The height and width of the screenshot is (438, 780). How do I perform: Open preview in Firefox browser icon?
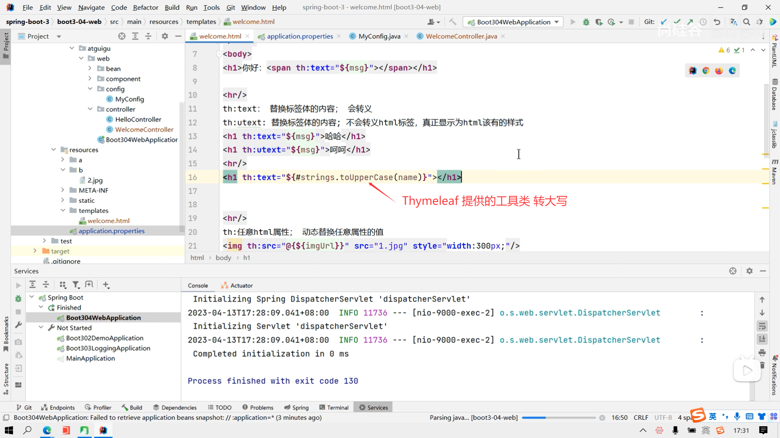[x=719, y=71]
